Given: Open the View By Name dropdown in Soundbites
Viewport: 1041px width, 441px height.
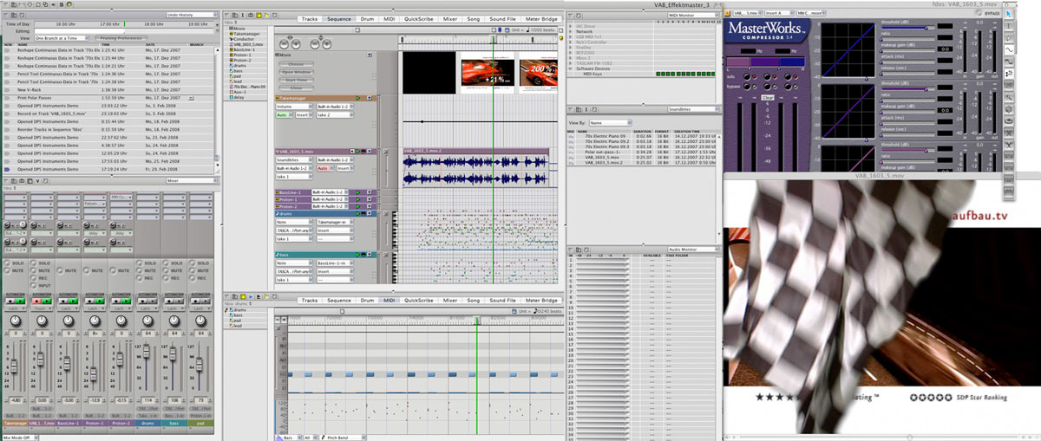Looking at the screenshot, I should pos(612,124).
